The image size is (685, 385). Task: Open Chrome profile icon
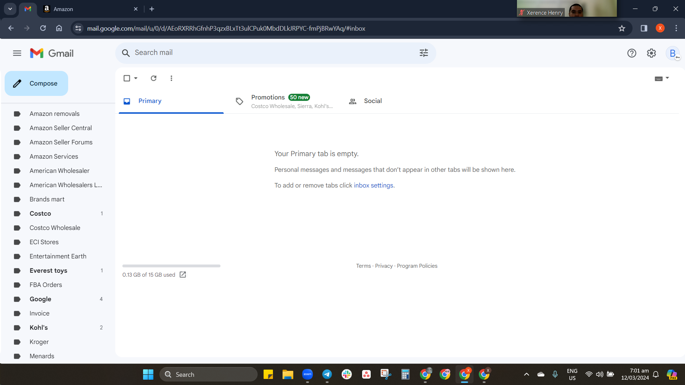(660, 28)
